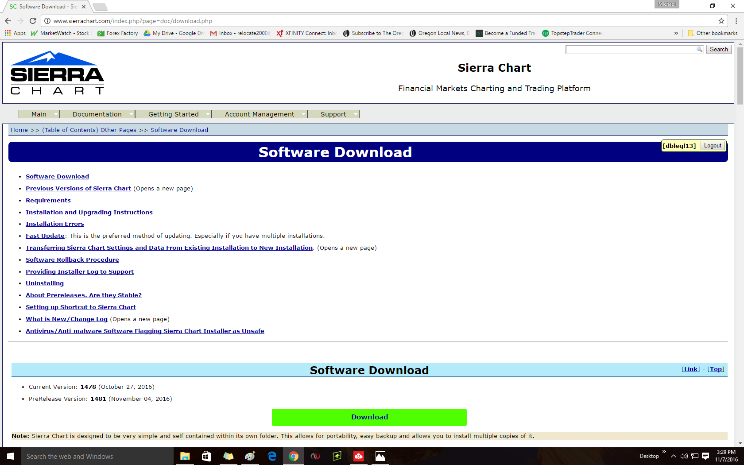Open the Fast Update link
The height and width of the screenshot is (465, 744).
point(45,236)
